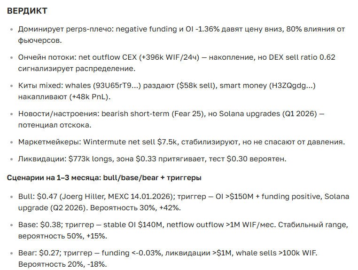358x270 pixels.
Task: Click the ВЕРДИКТ heading
Action: coord(27,10)
